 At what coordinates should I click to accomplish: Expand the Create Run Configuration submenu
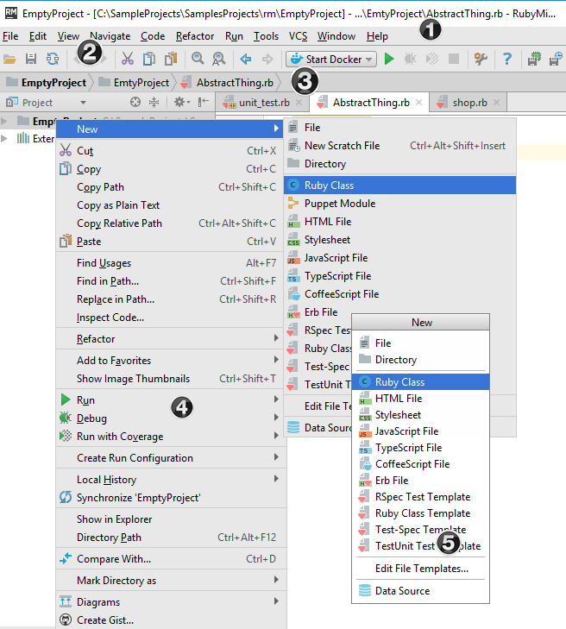[172, 458]
